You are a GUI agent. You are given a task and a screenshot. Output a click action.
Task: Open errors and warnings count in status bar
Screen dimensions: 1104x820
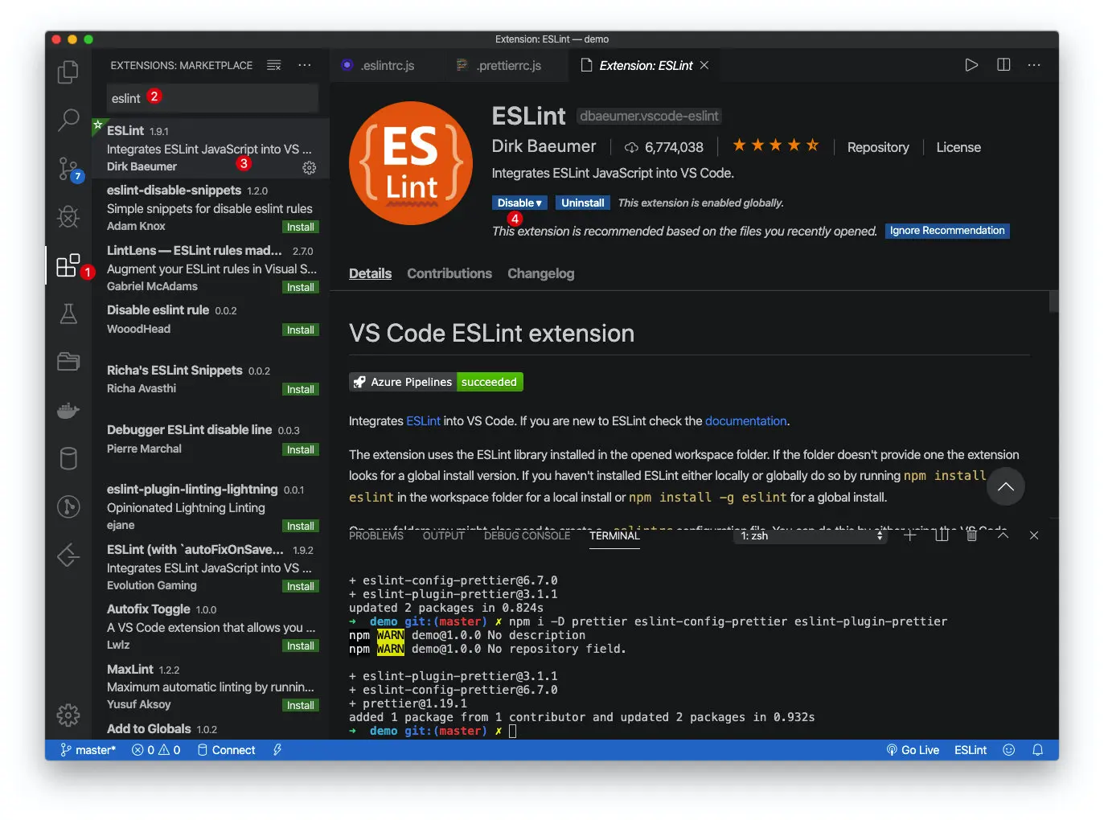tap(156, 750)
